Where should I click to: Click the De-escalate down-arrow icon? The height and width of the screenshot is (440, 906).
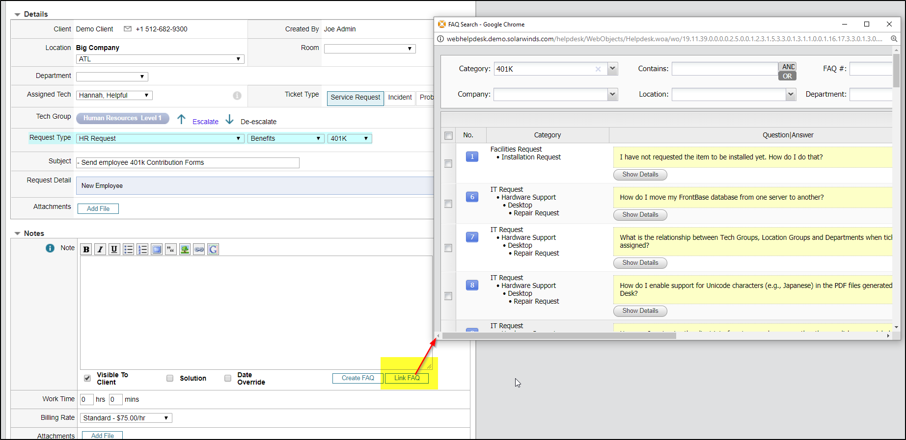[x=229, y=119]
